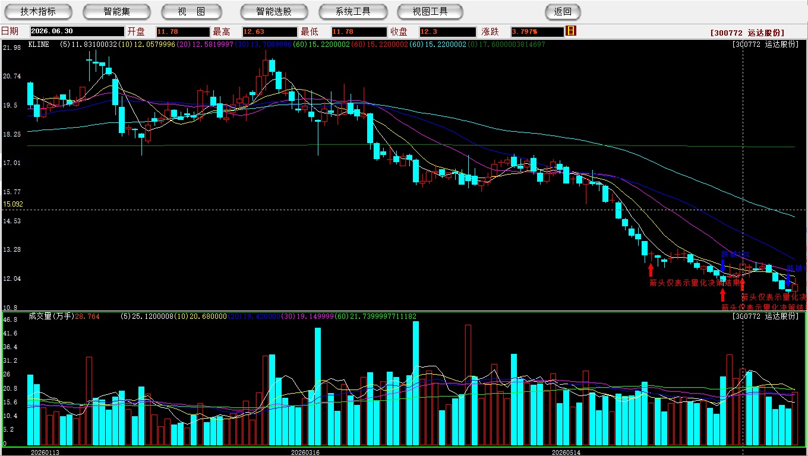Click the 15.092 crosshair price label
This screenshot has width=808, height=456.
pyautogui.click(x=13, y=204)
